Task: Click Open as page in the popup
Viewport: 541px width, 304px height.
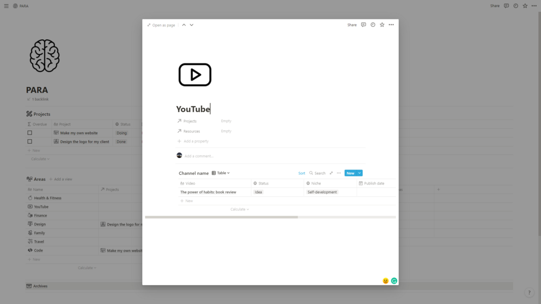Action: pos(161,25)
